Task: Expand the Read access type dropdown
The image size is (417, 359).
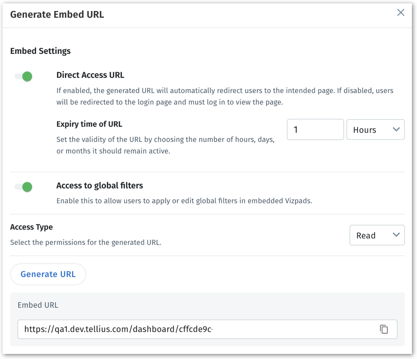Action: click(x=377, y=236)
